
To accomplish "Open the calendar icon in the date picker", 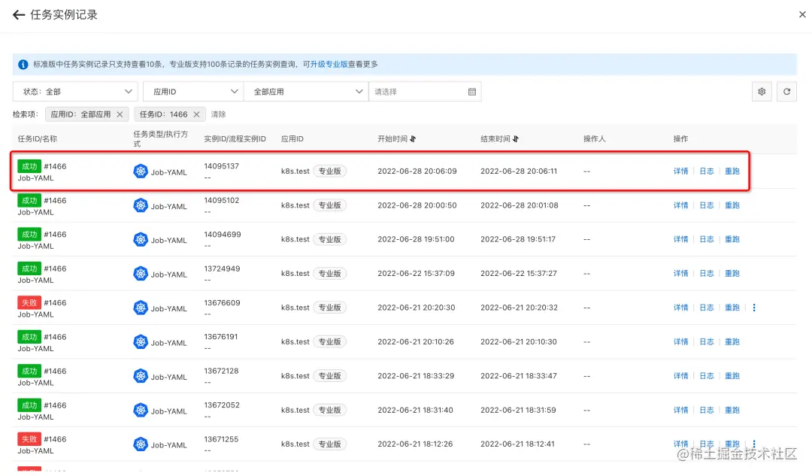I will pyautogui.click(x=471, y=92).
